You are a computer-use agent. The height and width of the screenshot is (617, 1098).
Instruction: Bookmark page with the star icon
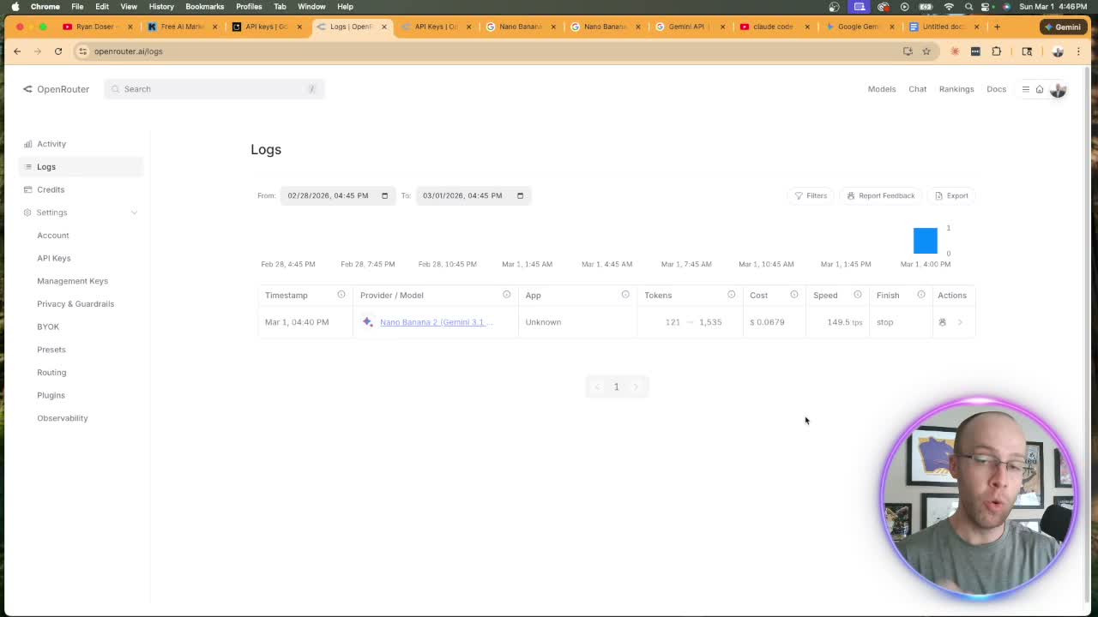(926, 51)
